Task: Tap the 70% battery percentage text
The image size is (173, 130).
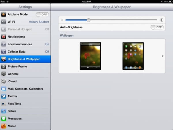Action: (x=166, y=1)
